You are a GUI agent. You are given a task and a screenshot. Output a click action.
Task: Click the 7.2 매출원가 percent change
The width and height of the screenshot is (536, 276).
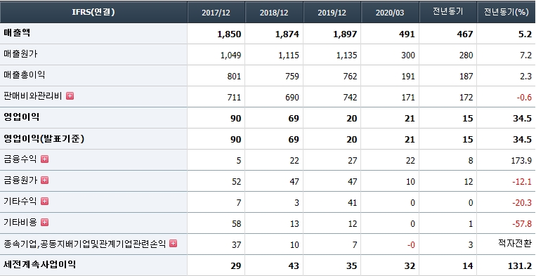pos(525,55)
